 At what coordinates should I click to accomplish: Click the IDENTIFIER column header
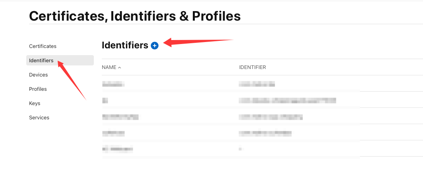[x=252, y=67]
